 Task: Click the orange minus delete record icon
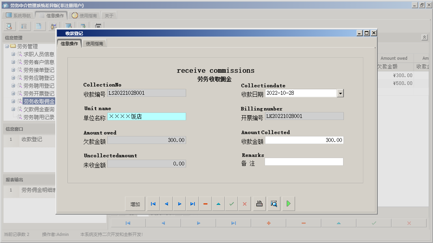205,204
